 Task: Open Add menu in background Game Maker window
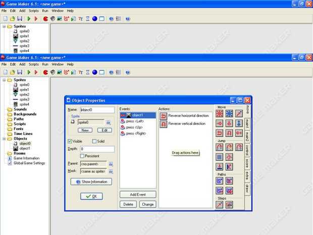22,11
